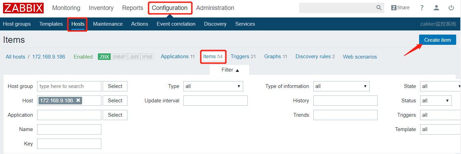This screenshot has height=154, width=461.
Task: Click the Zabbix logo
Action: 23,8
